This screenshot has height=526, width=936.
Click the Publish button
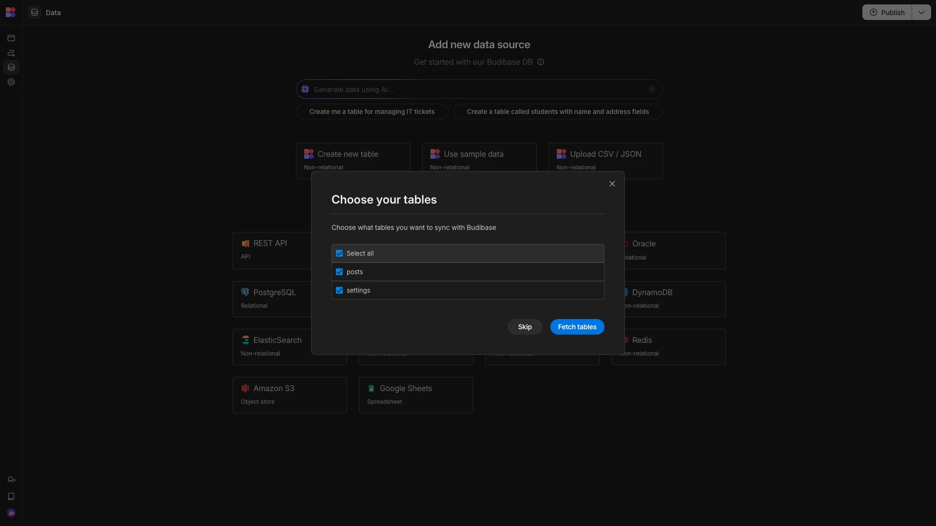pos(887,12)
